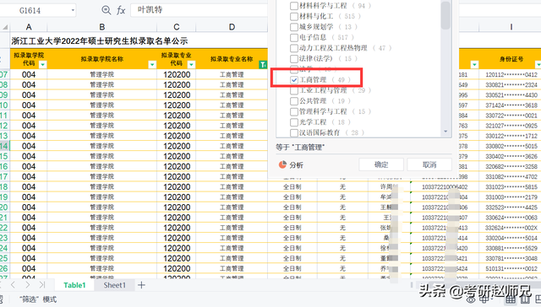
Task: Select cell 330521********4430
Action: tap(511, 95)
